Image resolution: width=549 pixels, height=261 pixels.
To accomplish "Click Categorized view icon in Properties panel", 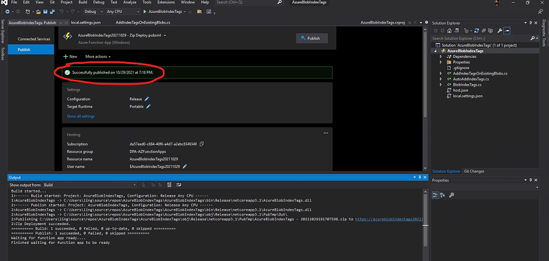I will (435, 195).
